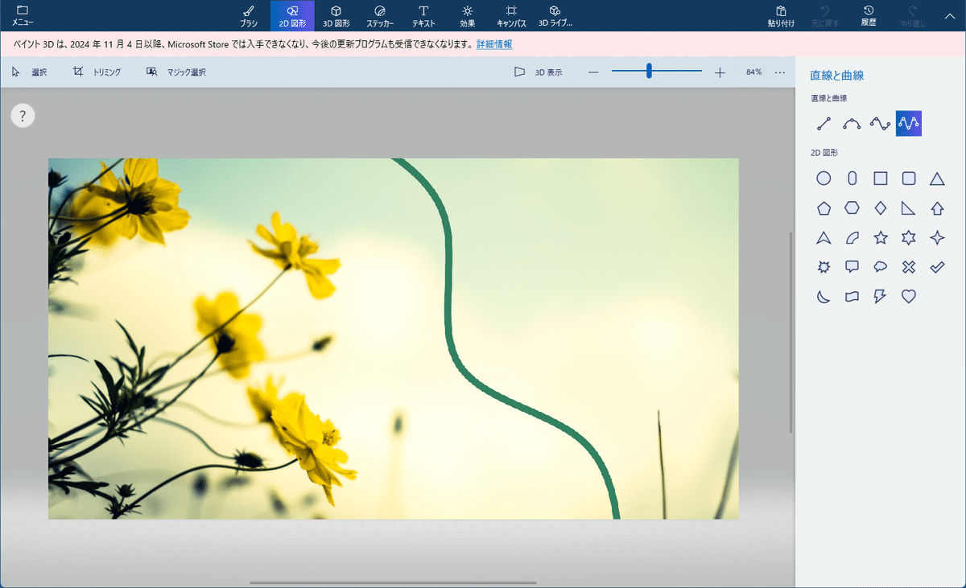The height and width of the screenshot is (588, 966).
Task: Open the テキスト (Text) tab
Action: click(423, 15)
